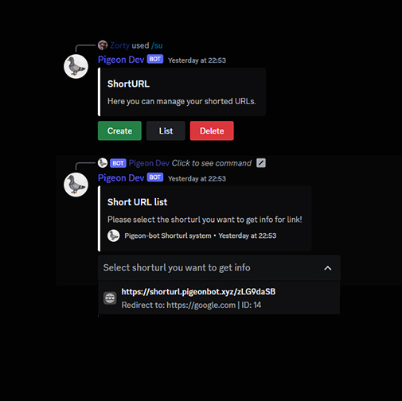
Task: Open the List of short URLs
Action: click(x=166, y=130)
